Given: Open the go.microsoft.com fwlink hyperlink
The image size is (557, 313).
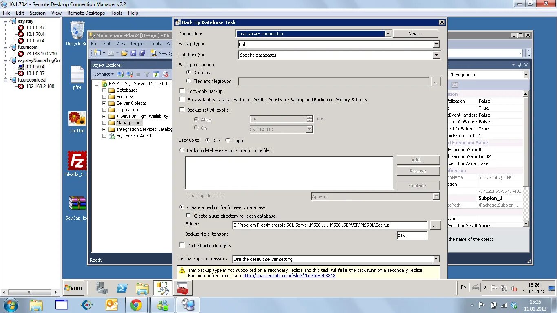Looking at the screenshot, I should click(289, 276).
